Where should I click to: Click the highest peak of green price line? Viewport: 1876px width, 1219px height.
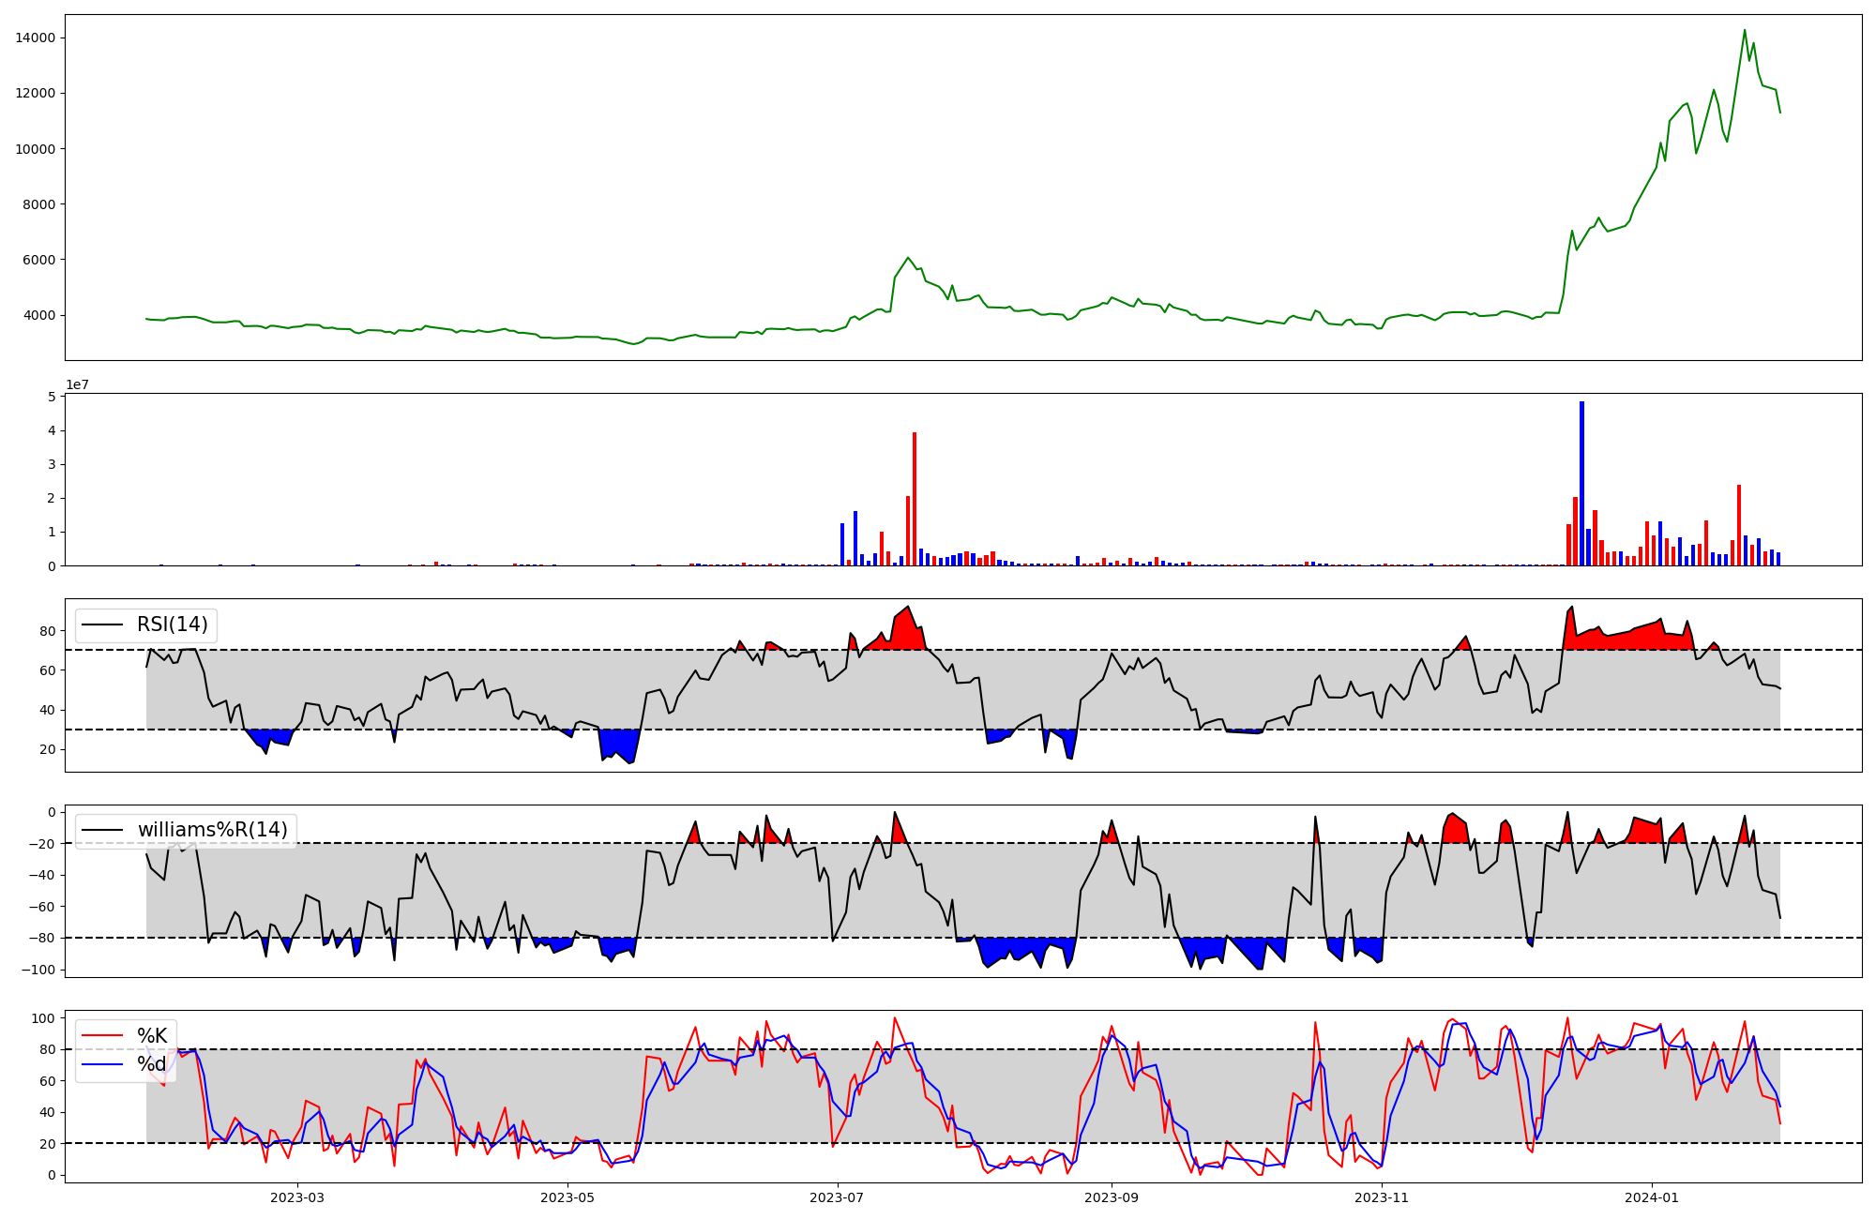click(x=1745, y=31)
